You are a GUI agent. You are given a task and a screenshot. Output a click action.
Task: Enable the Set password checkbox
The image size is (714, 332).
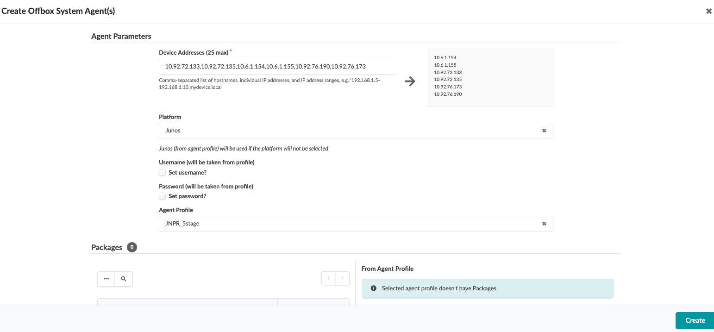tap(163, 196)
